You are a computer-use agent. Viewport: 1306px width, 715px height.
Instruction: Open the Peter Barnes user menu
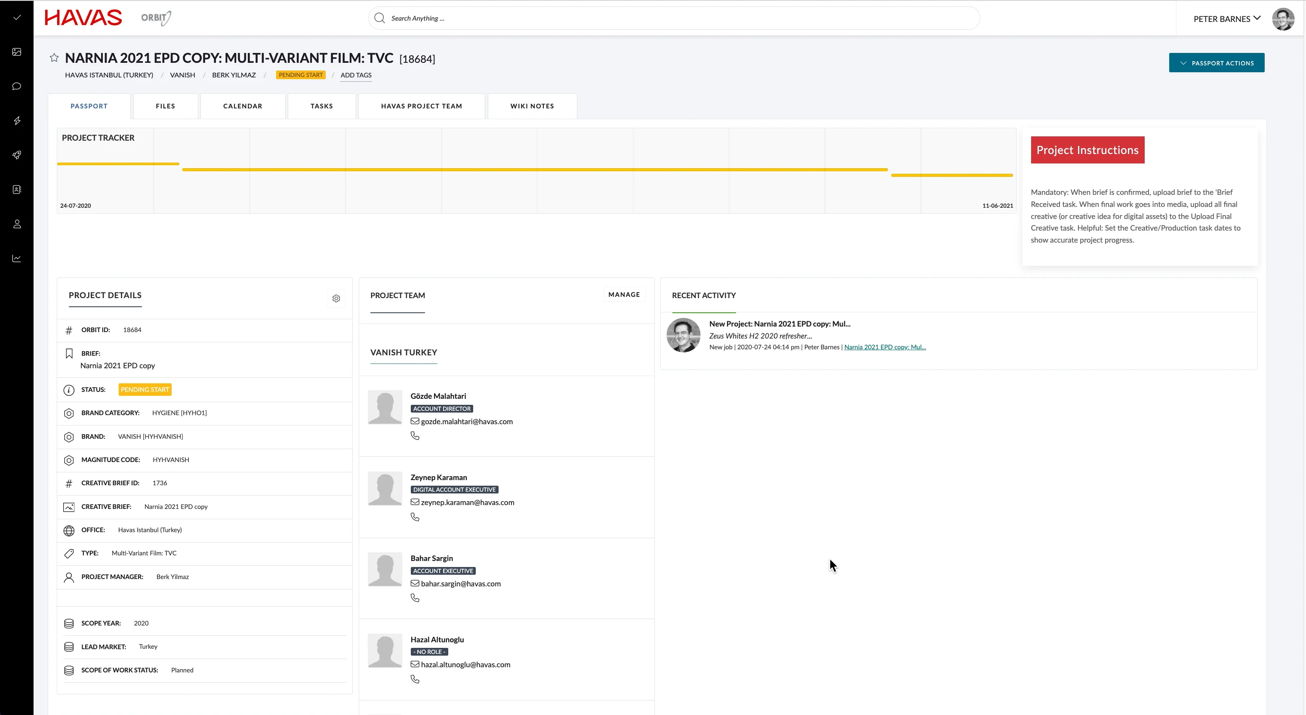(x=1227, y=19)
